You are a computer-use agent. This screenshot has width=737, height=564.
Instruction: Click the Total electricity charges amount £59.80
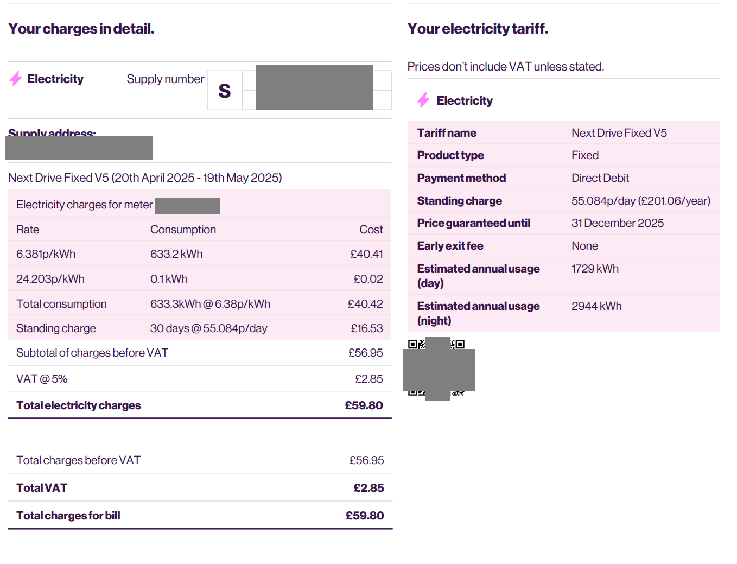[x=364, y=405]
